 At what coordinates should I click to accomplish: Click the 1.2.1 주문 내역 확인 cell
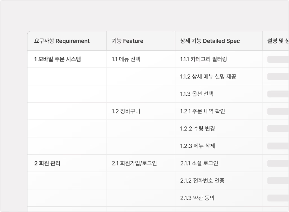click(x=219, y=111)
